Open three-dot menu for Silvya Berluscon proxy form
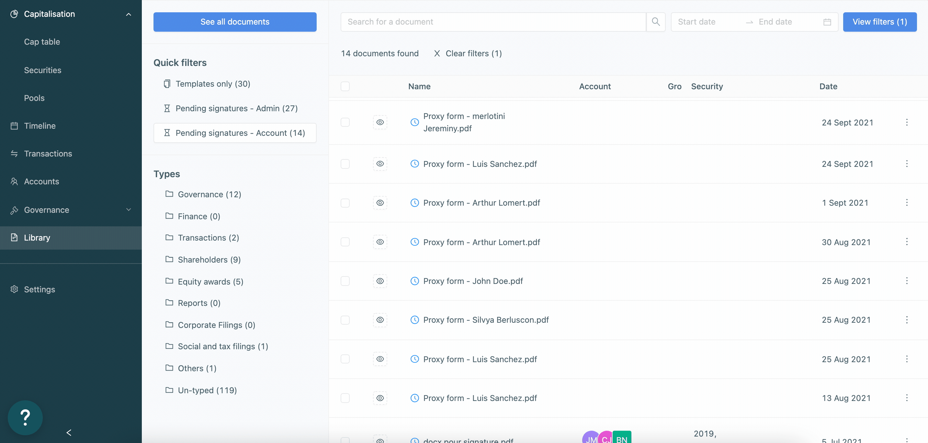This screenshot has height=443, width=928. click(907, 320)
